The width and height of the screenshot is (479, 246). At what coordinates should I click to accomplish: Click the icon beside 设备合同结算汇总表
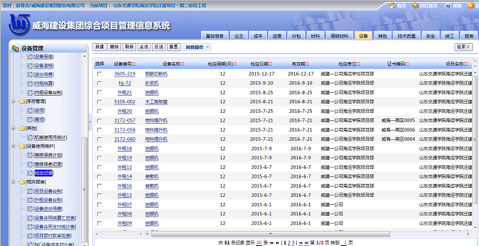click(29, 218)
